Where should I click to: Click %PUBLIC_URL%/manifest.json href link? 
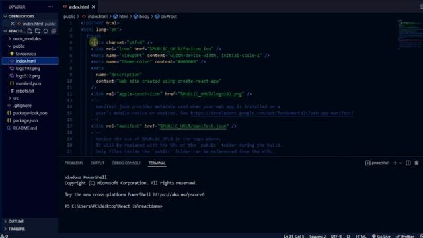click(x=193, y=126)
